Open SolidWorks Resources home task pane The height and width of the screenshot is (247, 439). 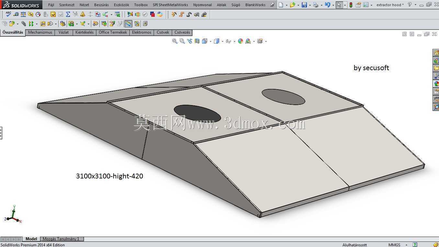436,53
